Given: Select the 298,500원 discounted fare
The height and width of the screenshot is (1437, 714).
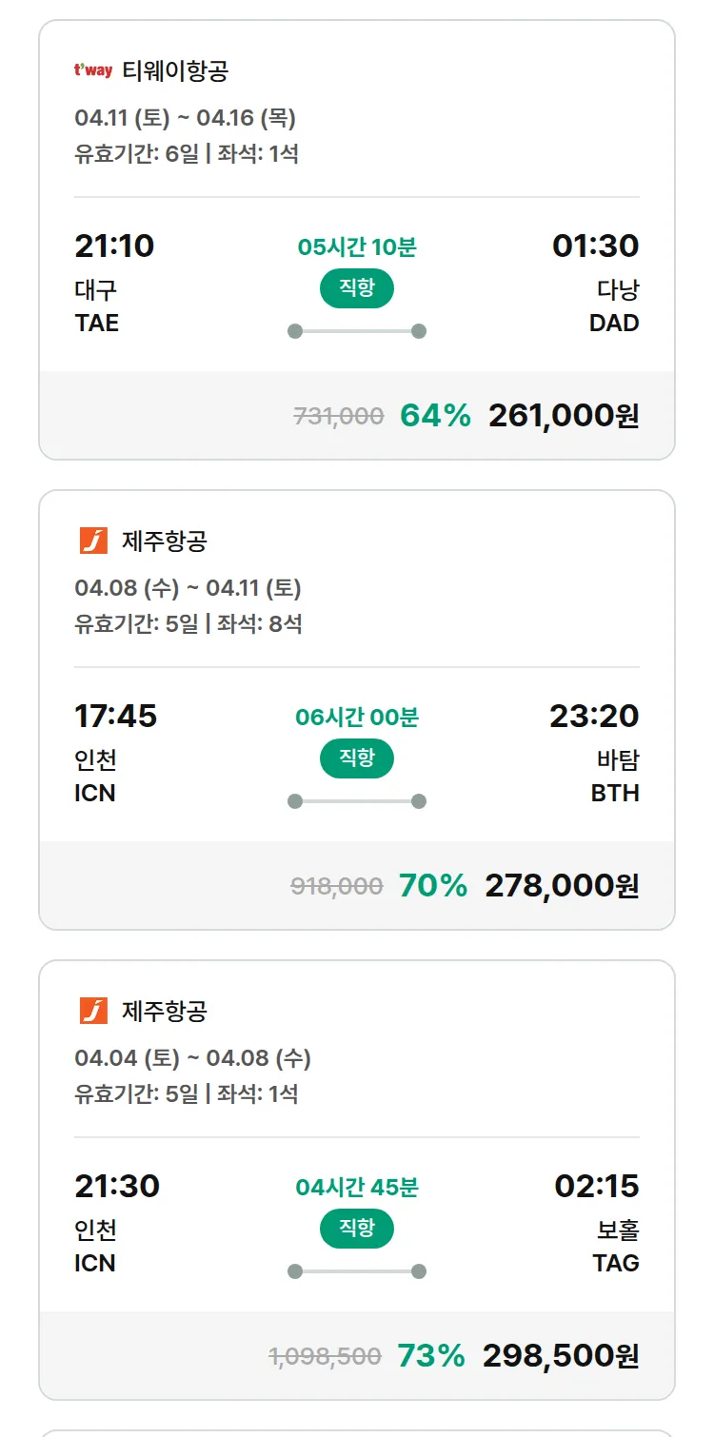Looking at the screenshot, I should (x=561, y=1356).
